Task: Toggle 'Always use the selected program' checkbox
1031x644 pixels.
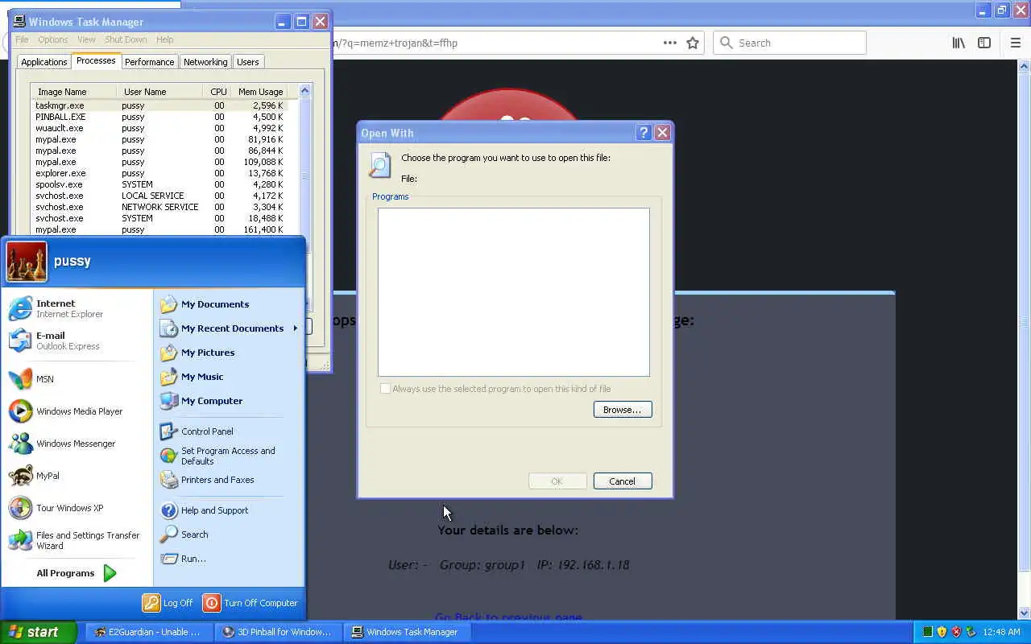Action: 385,389
